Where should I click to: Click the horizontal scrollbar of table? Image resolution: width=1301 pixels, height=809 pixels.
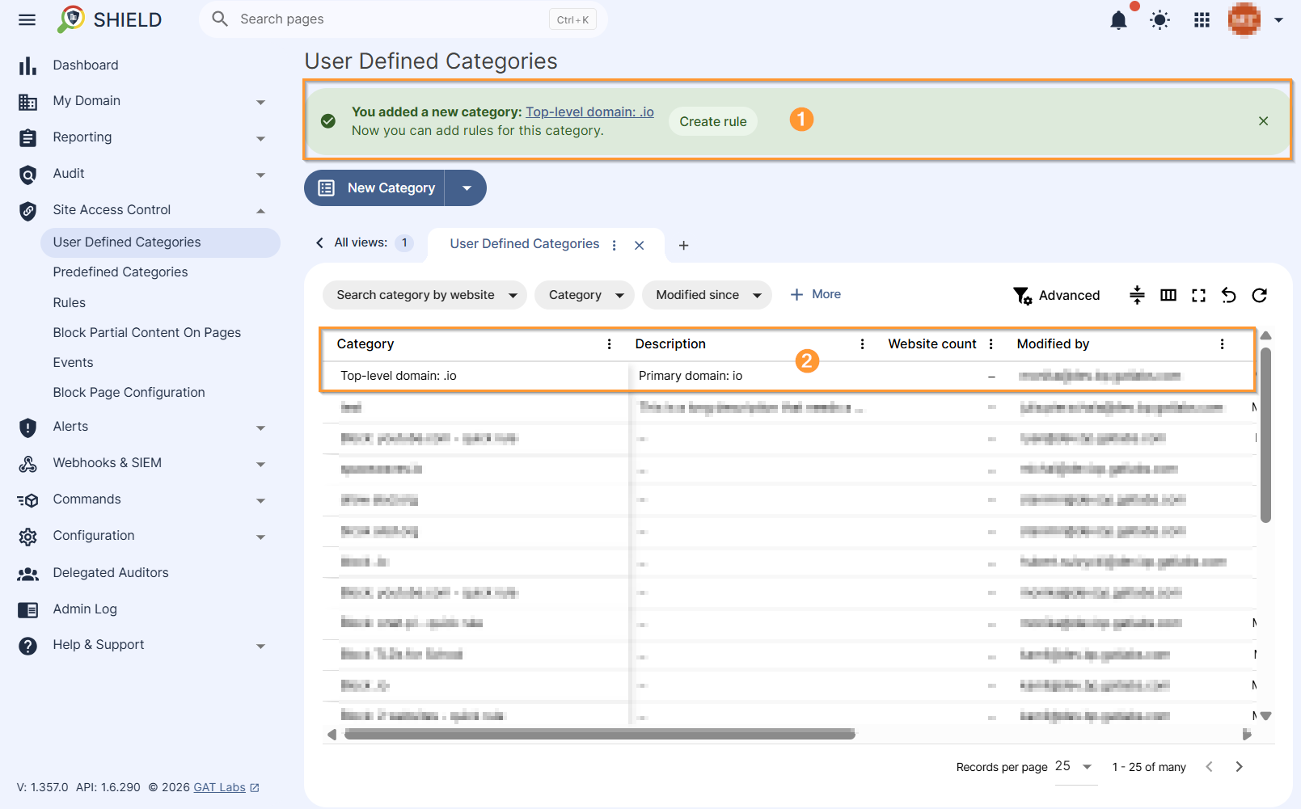pyautogui.click(x=600, y=734)
